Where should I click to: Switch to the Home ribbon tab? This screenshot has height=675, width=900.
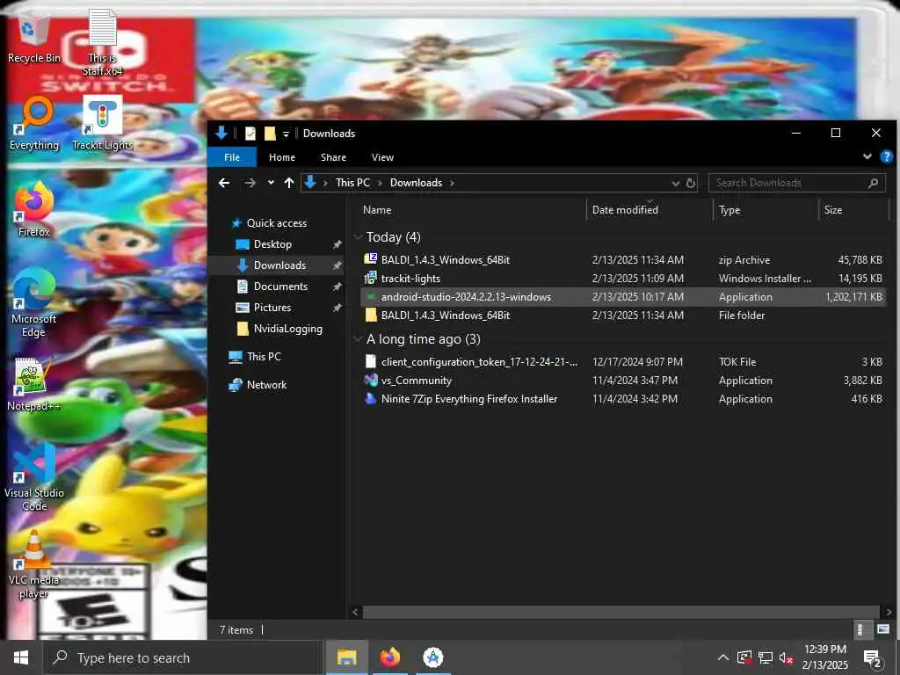pyautogui.click(x=282, y=157)
